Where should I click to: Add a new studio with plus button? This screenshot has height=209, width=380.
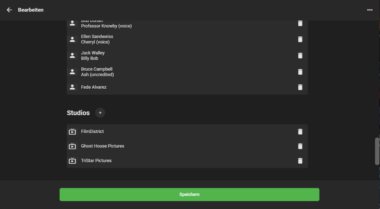(100, 113)
